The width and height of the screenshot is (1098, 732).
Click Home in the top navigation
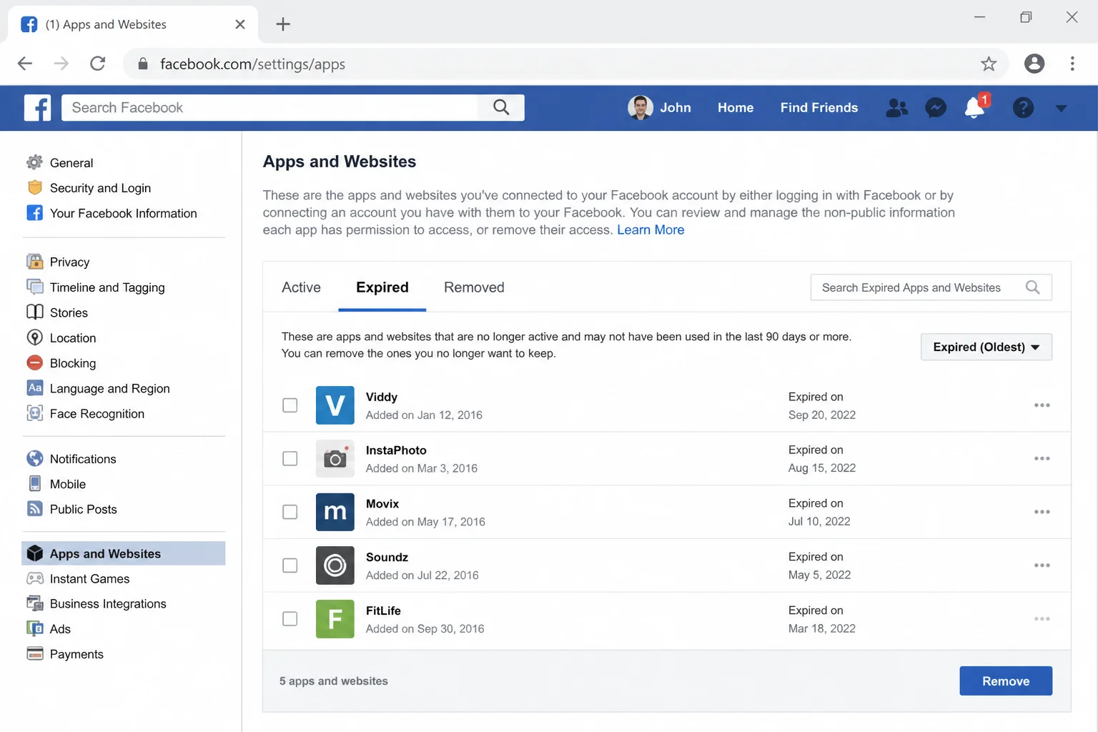[736, 108]
